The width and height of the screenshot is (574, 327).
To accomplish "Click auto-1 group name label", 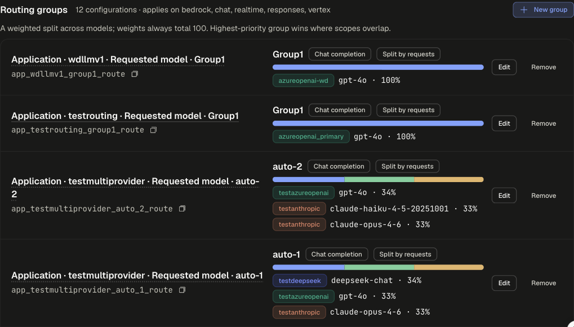I will (286, 254).
